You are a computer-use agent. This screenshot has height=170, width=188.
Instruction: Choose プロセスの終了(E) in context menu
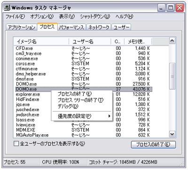[82, 94]
